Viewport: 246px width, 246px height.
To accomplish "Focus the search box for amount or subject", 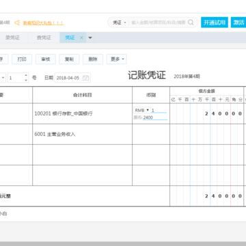I will pyautogui.click(x=159, y=23).
